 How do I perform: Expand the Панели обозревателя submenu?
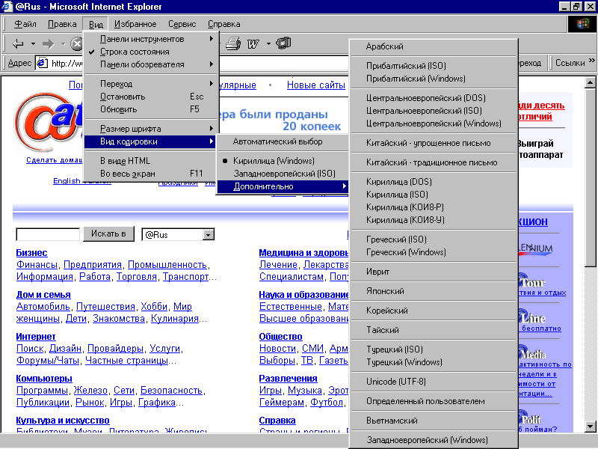[151, 64]
